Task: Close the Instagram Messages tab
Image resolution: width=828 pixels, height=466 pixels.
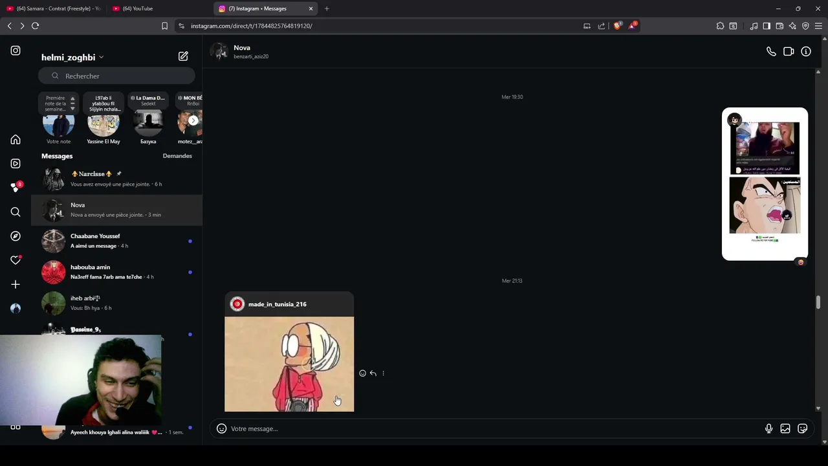Action: point(310,8)
